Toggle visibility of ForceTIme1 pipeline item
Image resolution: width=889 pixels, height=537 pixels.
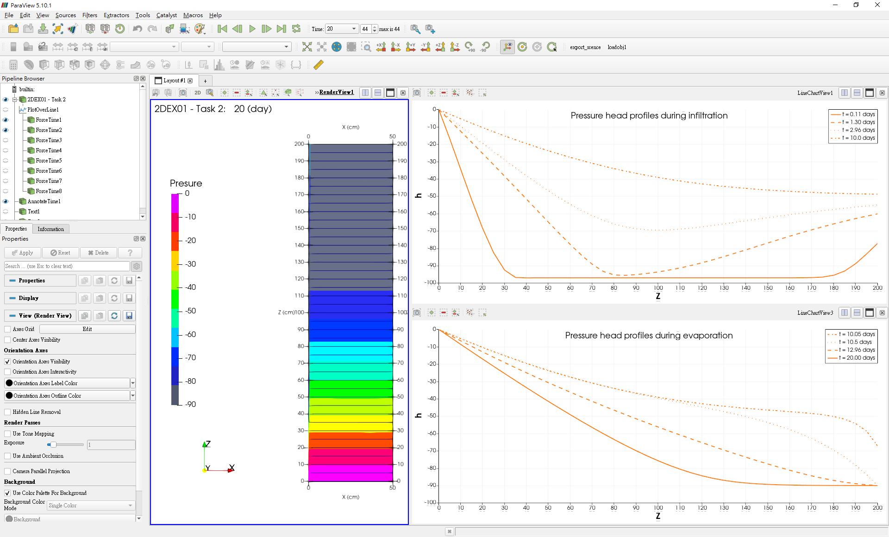coord(6,120)
